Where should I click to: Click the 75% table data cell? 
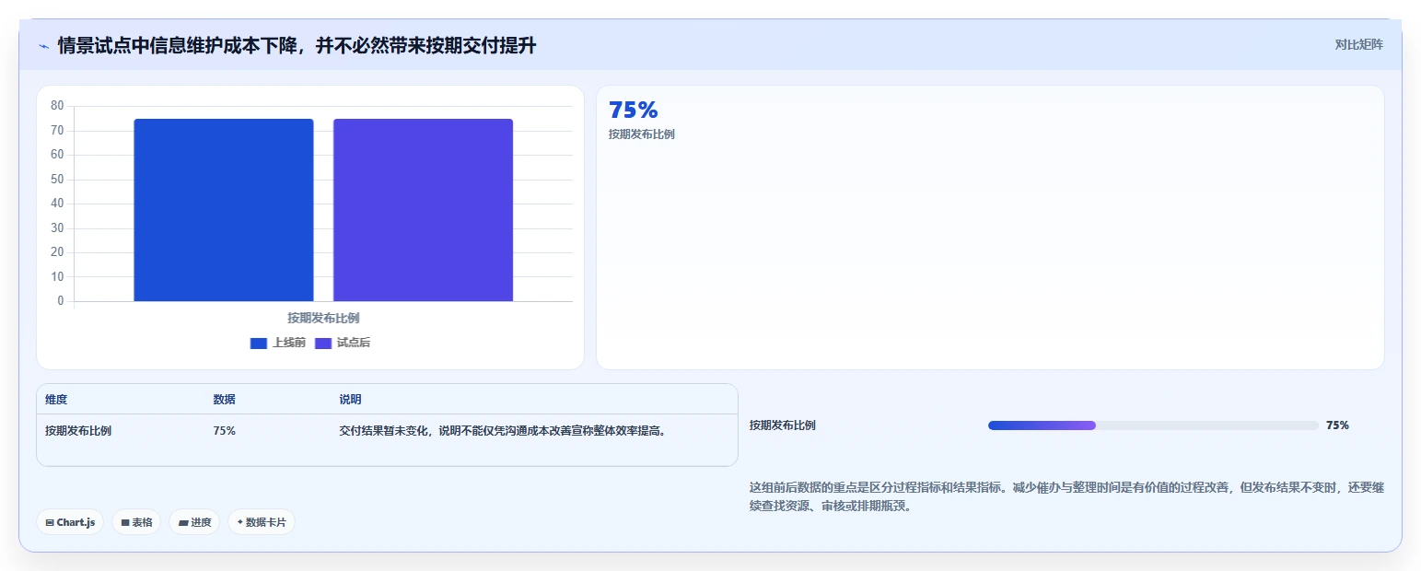pyautogui.click(x=224, y=430)
